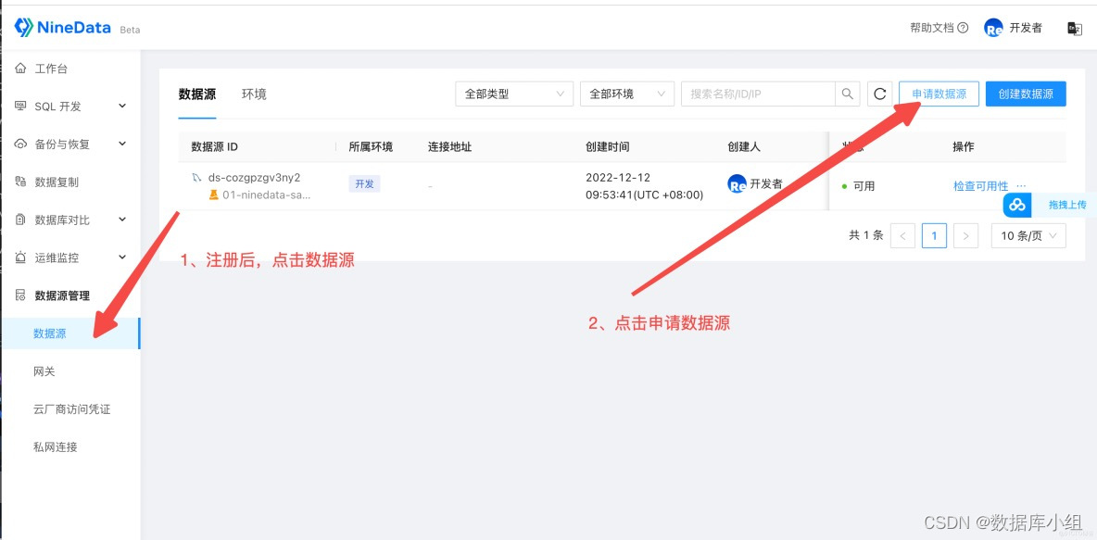Screen dimensions: 1097x540
Task: Open the 10 条/页 page size dropdown
Action: click(1028, 235)
